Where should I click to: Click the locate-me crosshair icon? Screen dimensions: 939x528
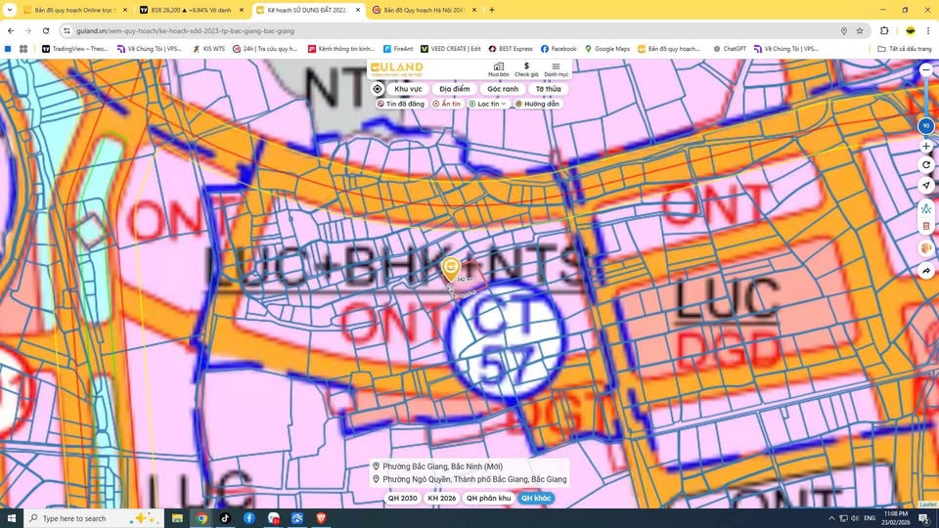[378, 89]
